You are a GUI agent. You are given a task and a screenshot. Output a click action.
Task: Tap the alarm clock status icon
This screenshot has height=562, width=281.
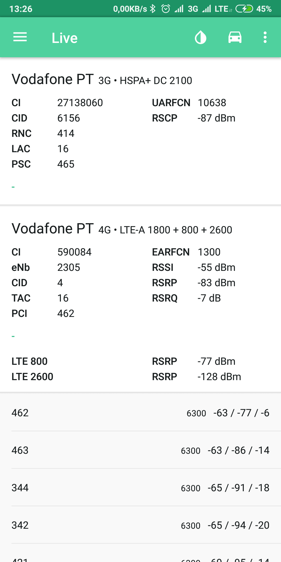165,9
